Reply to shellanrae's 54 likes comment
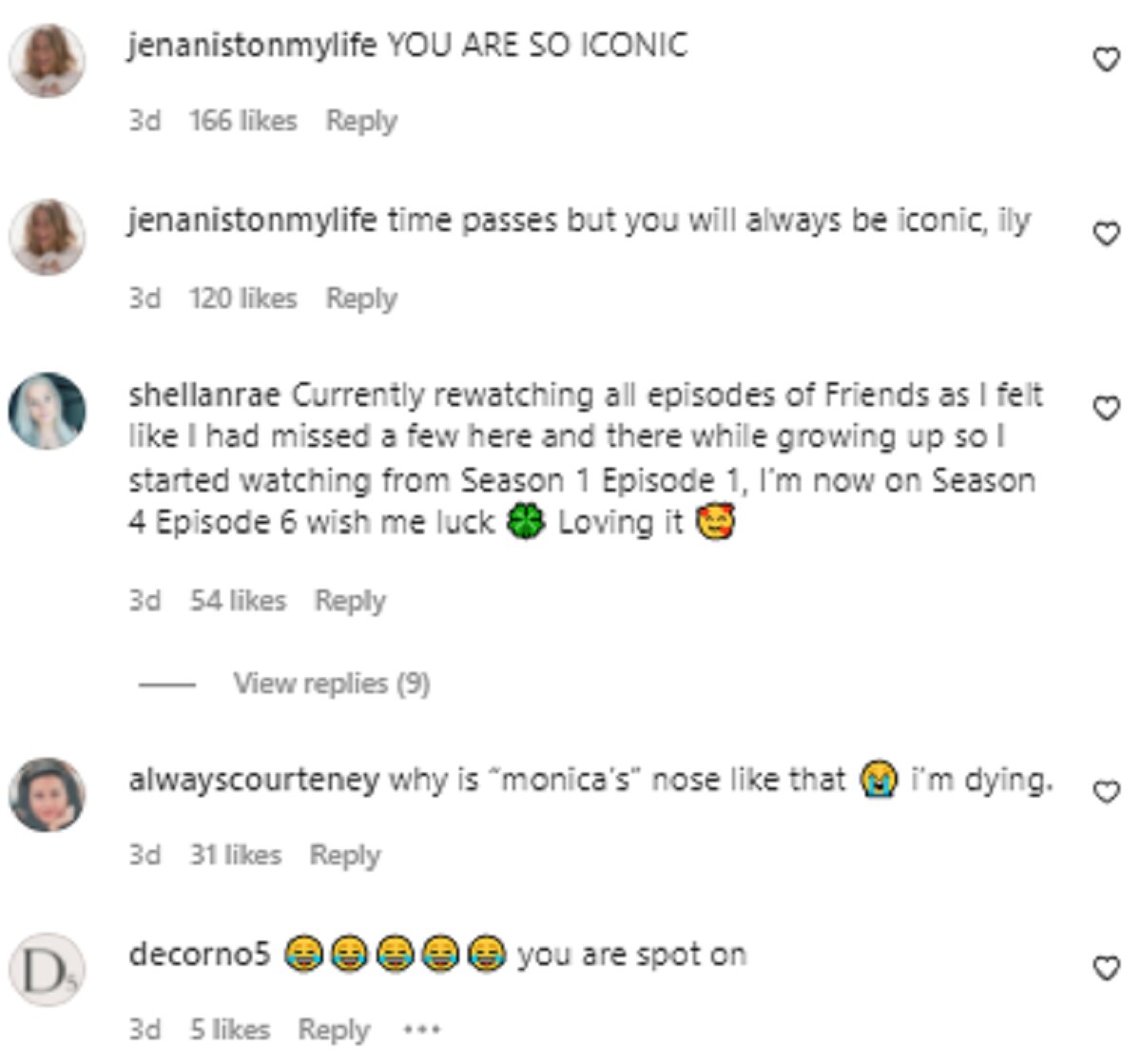This screenshot has height=1063, width=1141. pos(350,601)
